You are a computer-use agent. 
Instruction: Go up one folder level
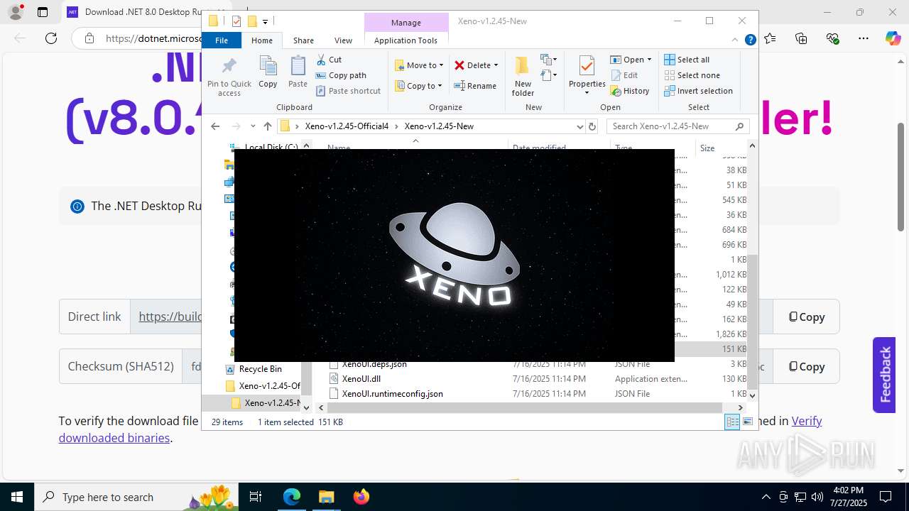point(267,126)
